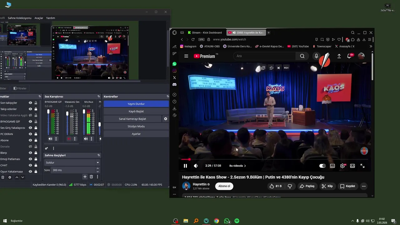
Task: Click Yayını Durdur button in OBS
Action: 136,104
